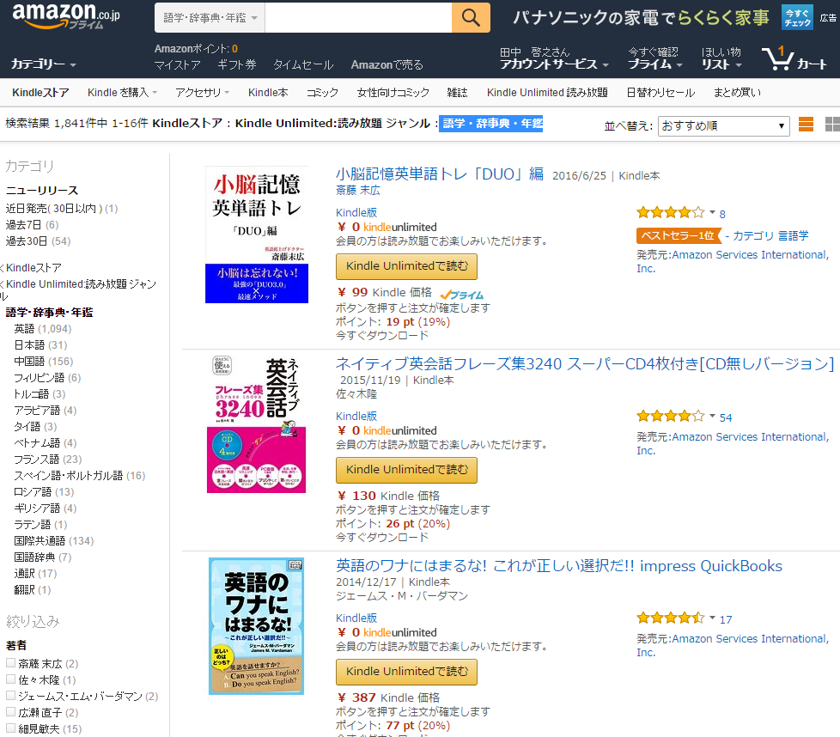Click the Prime badge beside ¥99 price
The width and height of the screenshot is (840, 737).
(x=462, y=295)
